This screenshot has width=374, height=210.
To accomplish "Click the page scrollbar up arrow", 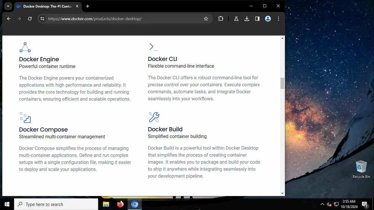I will (282, 38).
